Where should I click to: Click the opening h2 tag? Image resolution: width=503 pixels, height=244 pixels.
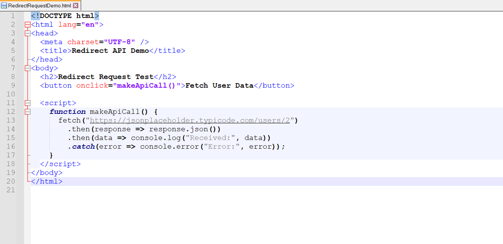click(49, 77)
